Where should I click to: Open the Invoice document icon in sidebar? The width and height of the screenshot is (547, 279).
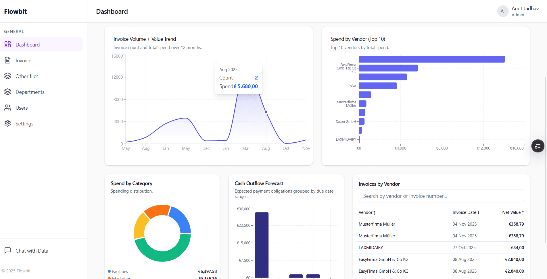(7, 60)
